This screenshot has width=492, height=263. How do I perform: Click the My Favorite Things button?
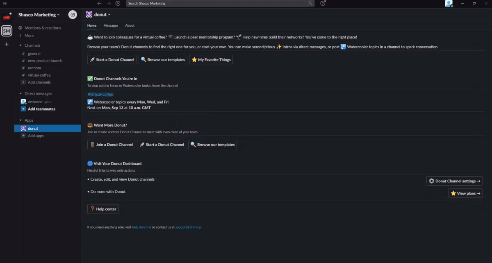[211, 60]
